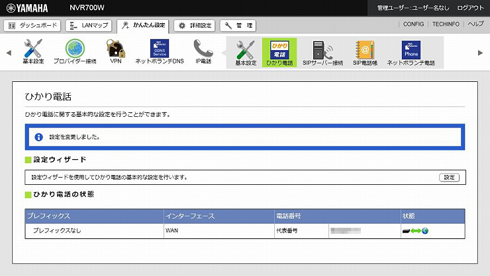Click the NVR700W model name
The image size is (490, 276).
pyautogui.click(x=87, y=8)
